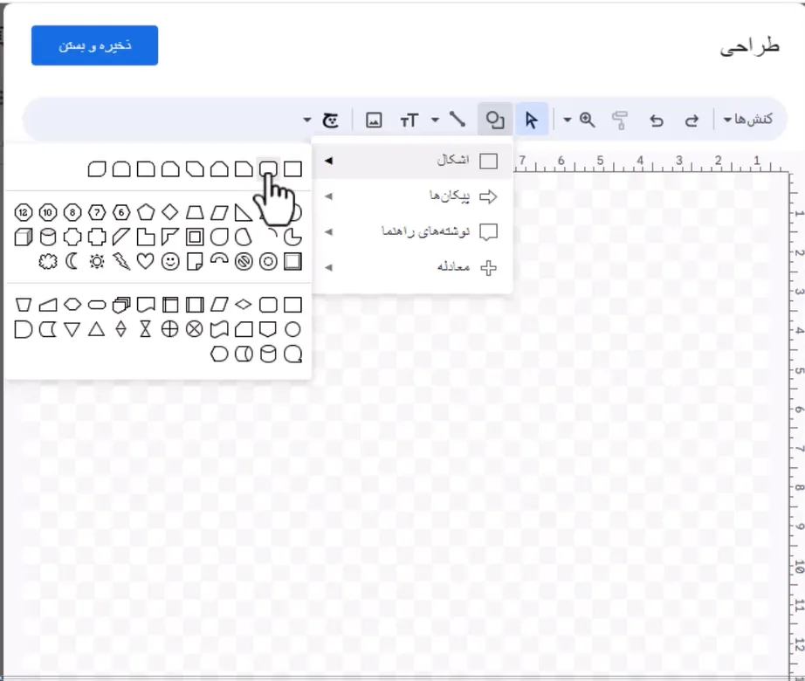Pick the pentagon shape

[x=146, y=212]
